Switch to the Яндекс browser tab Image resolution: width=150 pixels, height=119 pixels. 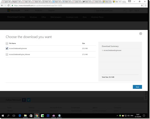tap(16, 2)
